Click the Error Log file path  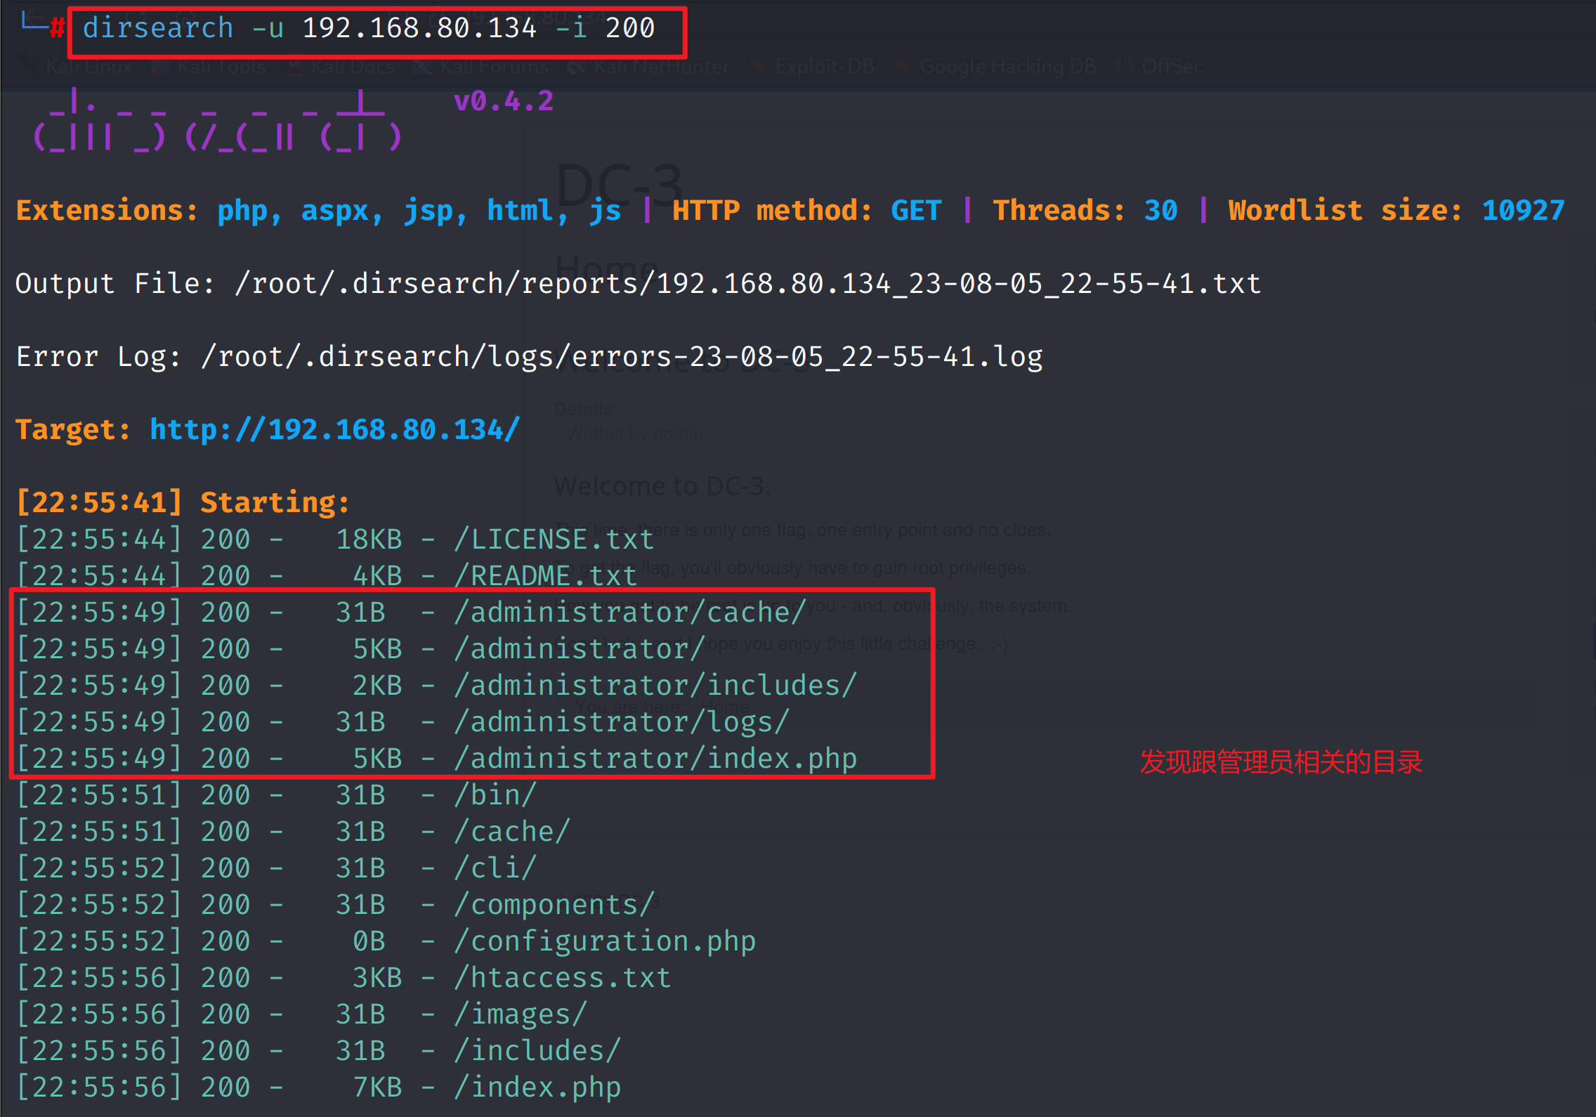[x=622, y=357]
